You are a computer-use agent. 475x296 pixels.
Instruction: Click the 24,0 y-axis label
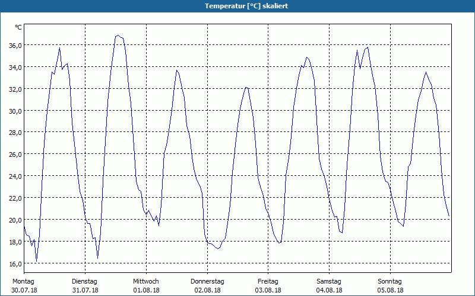[x=15, y=176]
